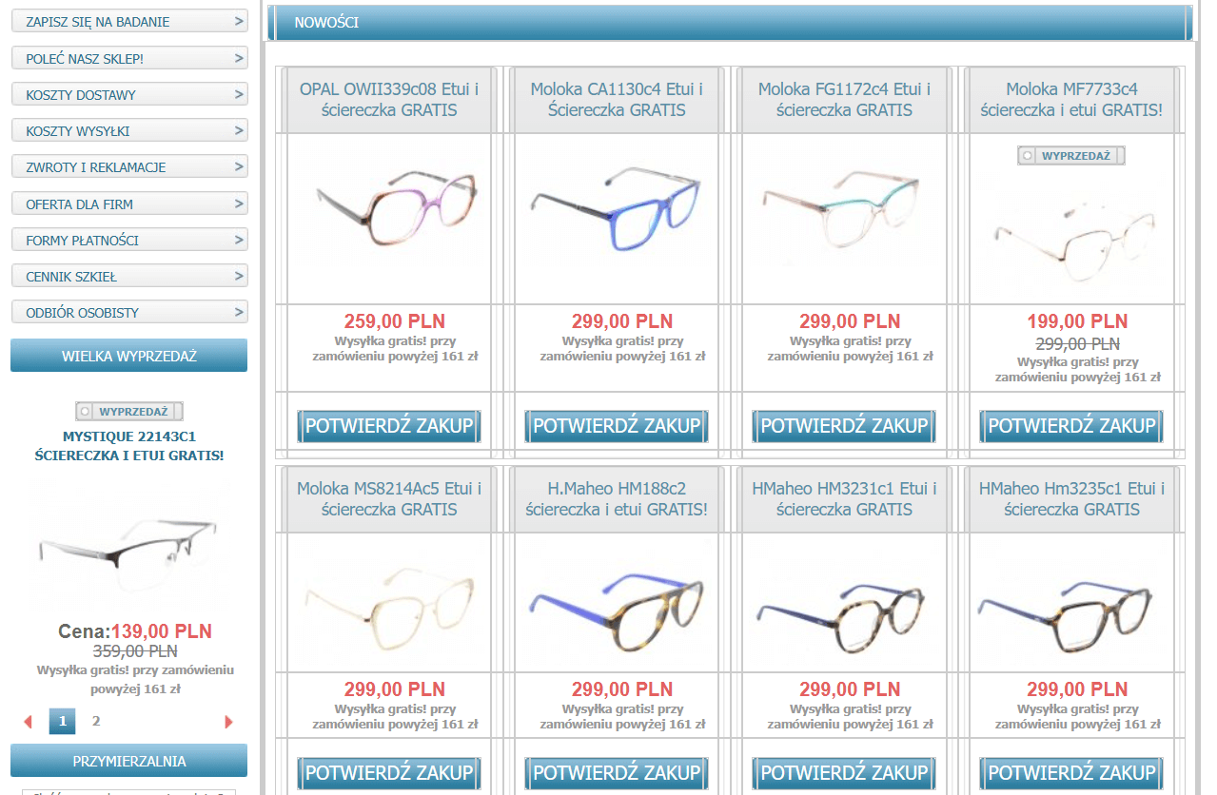Click the PRZYMIERZALNIA header button
This screenshot has height=795, width=1217.
pyautogui.click(x=129, y=761)
